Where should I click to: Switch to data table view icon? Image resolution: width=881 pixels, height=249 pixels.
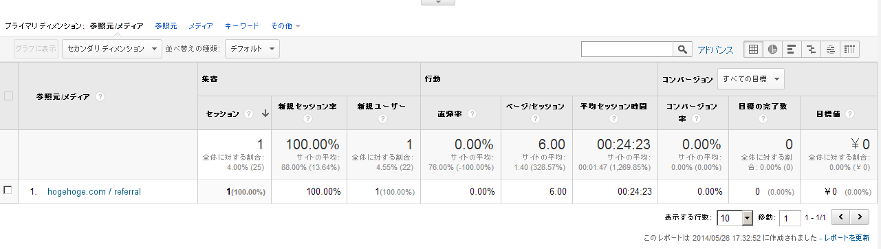754,49
